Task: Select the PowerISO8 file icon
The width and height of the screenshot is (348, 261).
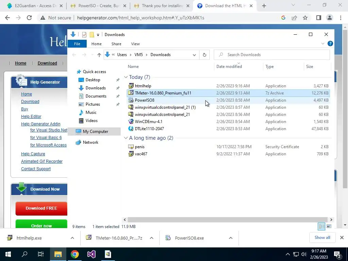Action: click(131, 100)
